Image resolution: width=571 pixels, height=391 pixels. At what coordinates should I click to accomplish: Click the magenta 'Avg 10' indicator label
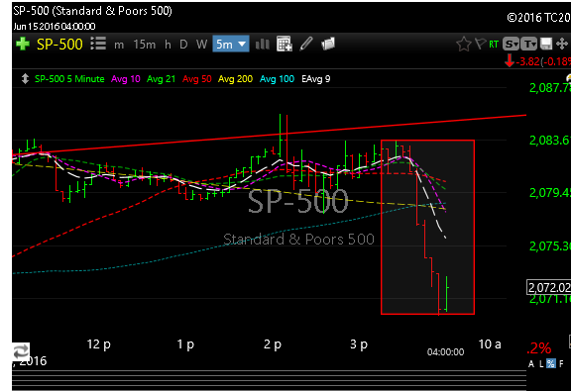click(x=126, y=79)
